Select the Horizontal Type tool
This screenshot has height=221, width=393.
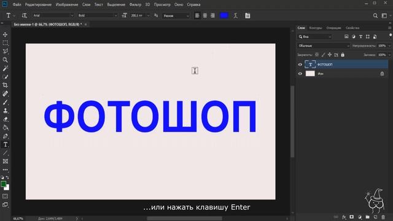(x=5, y=145)
